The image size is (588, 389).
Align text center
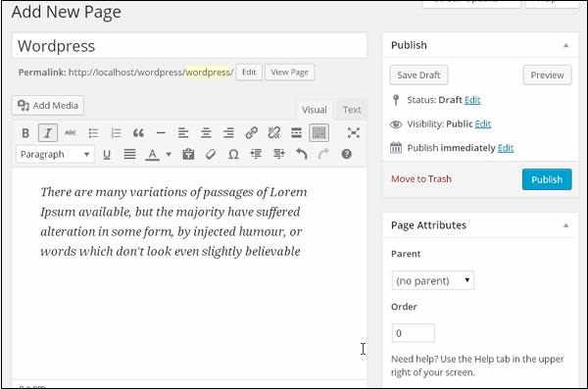click(206, 133)
